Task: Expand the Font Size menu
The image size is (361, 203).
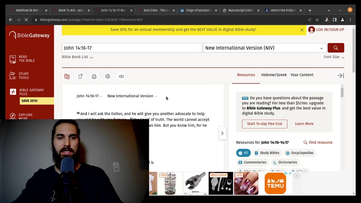Action: click(334, 57)
